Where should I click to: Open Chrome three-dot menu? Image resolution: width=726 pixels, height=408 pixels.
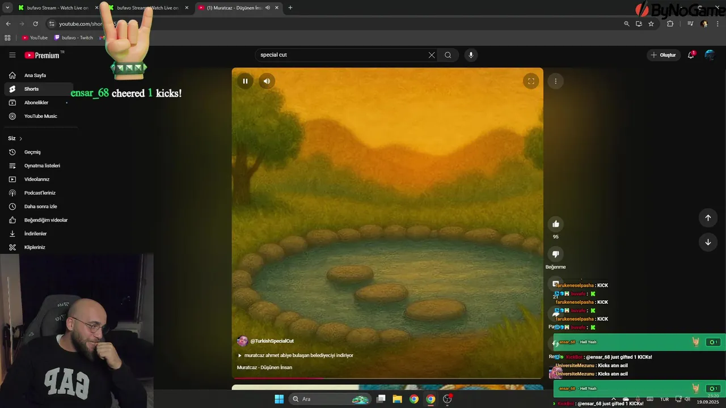[718, 24]
